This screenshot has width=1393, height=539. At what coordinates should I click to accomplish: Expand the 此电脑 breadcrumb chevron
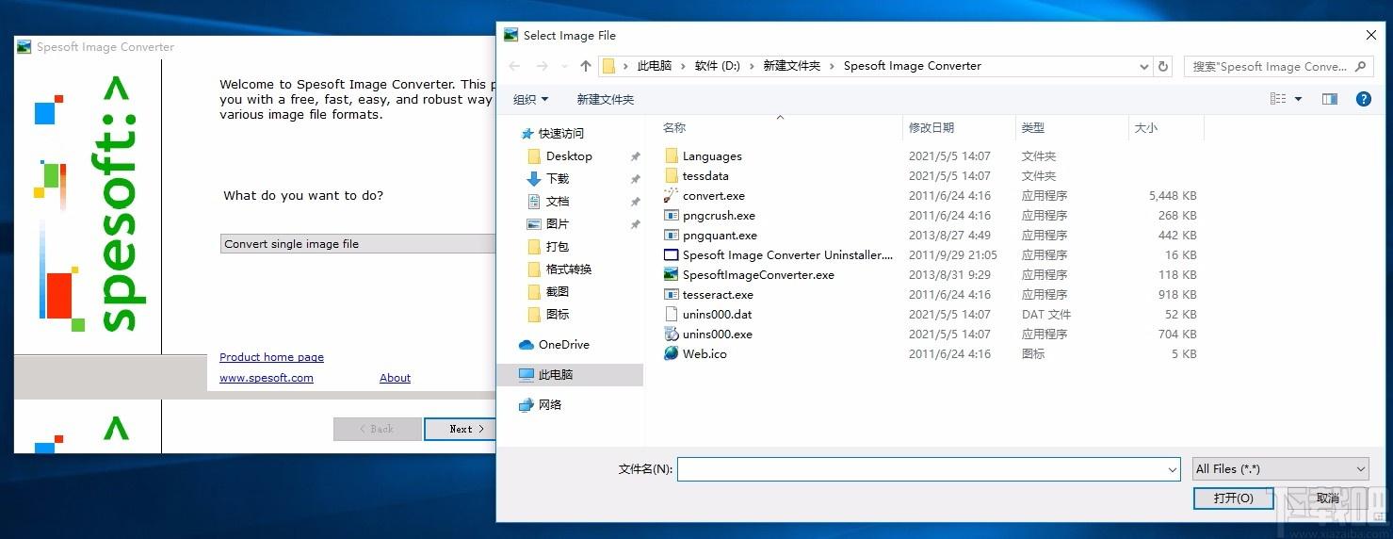tap(683, 66)
